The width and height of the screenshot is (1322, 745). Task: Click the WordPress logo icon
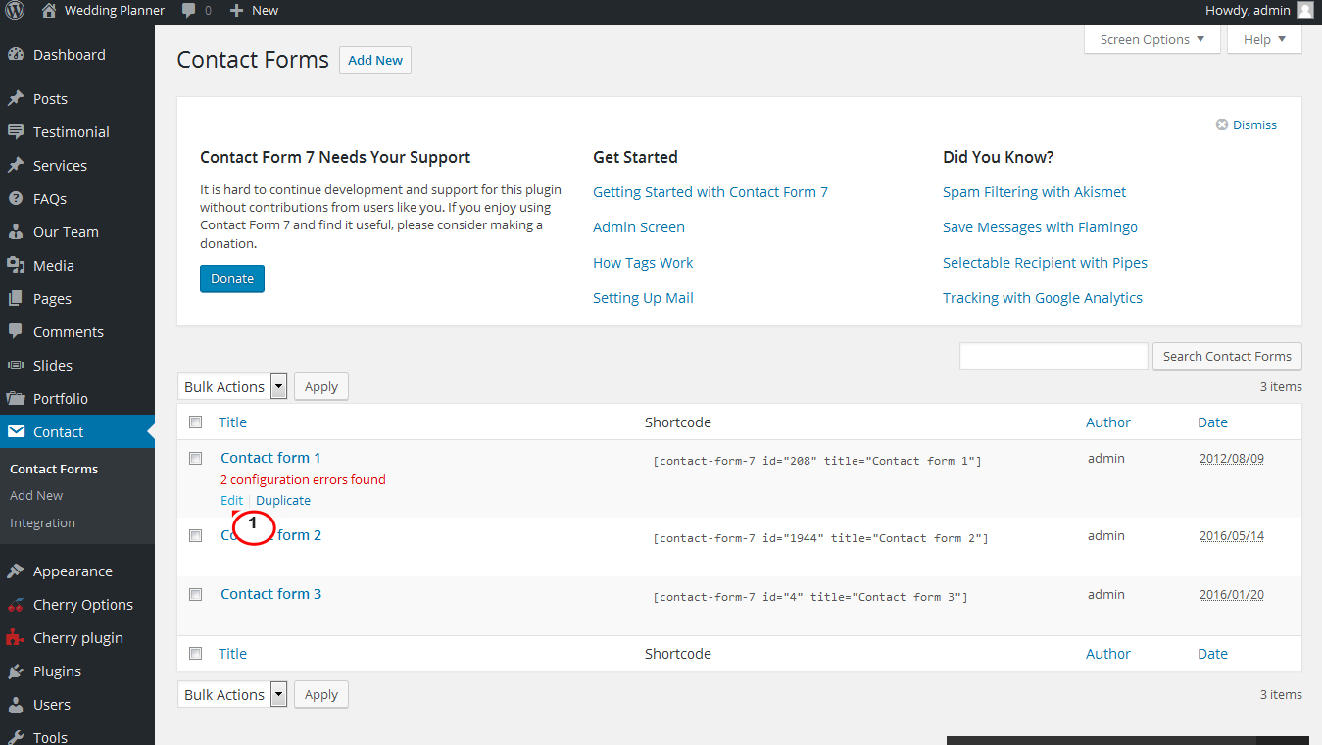[x=15, y=10]
